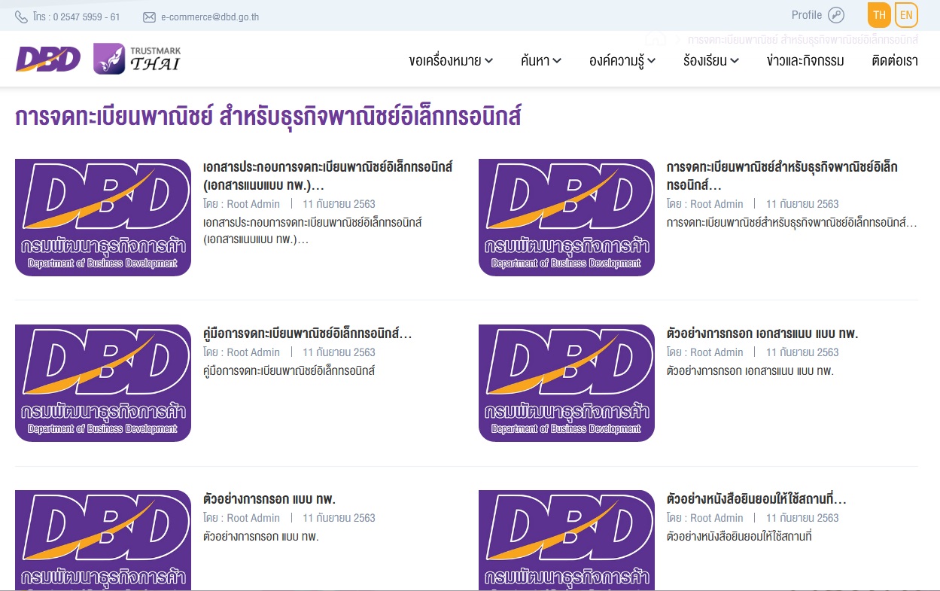Switch language to EN
The width and height of the screenshot is (940, 591).
click(906, 15)
